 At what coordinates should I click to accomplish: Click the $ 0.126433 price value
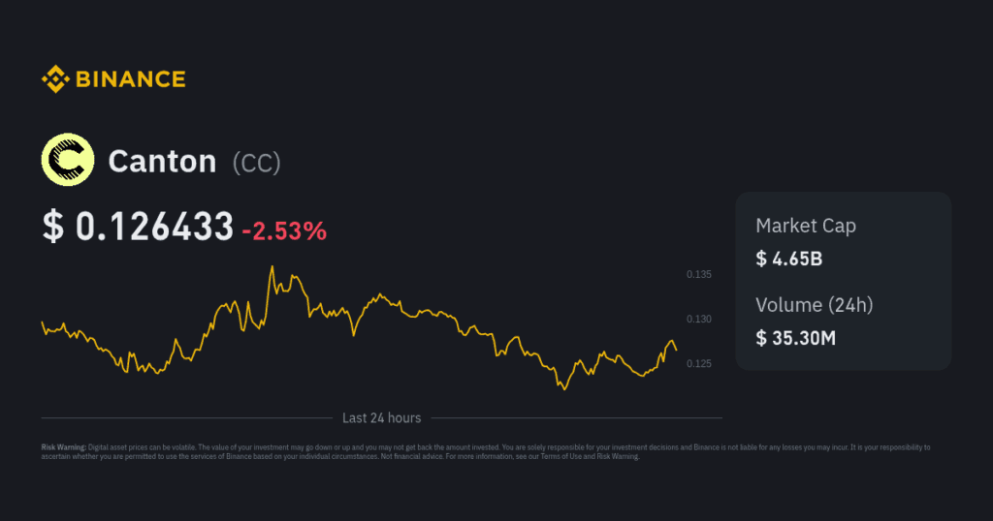138,227
